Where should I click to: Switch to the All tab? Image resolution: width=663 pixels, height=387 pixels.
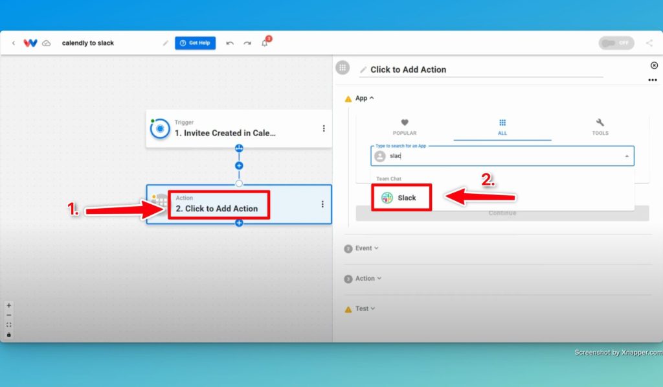[502, 127]
